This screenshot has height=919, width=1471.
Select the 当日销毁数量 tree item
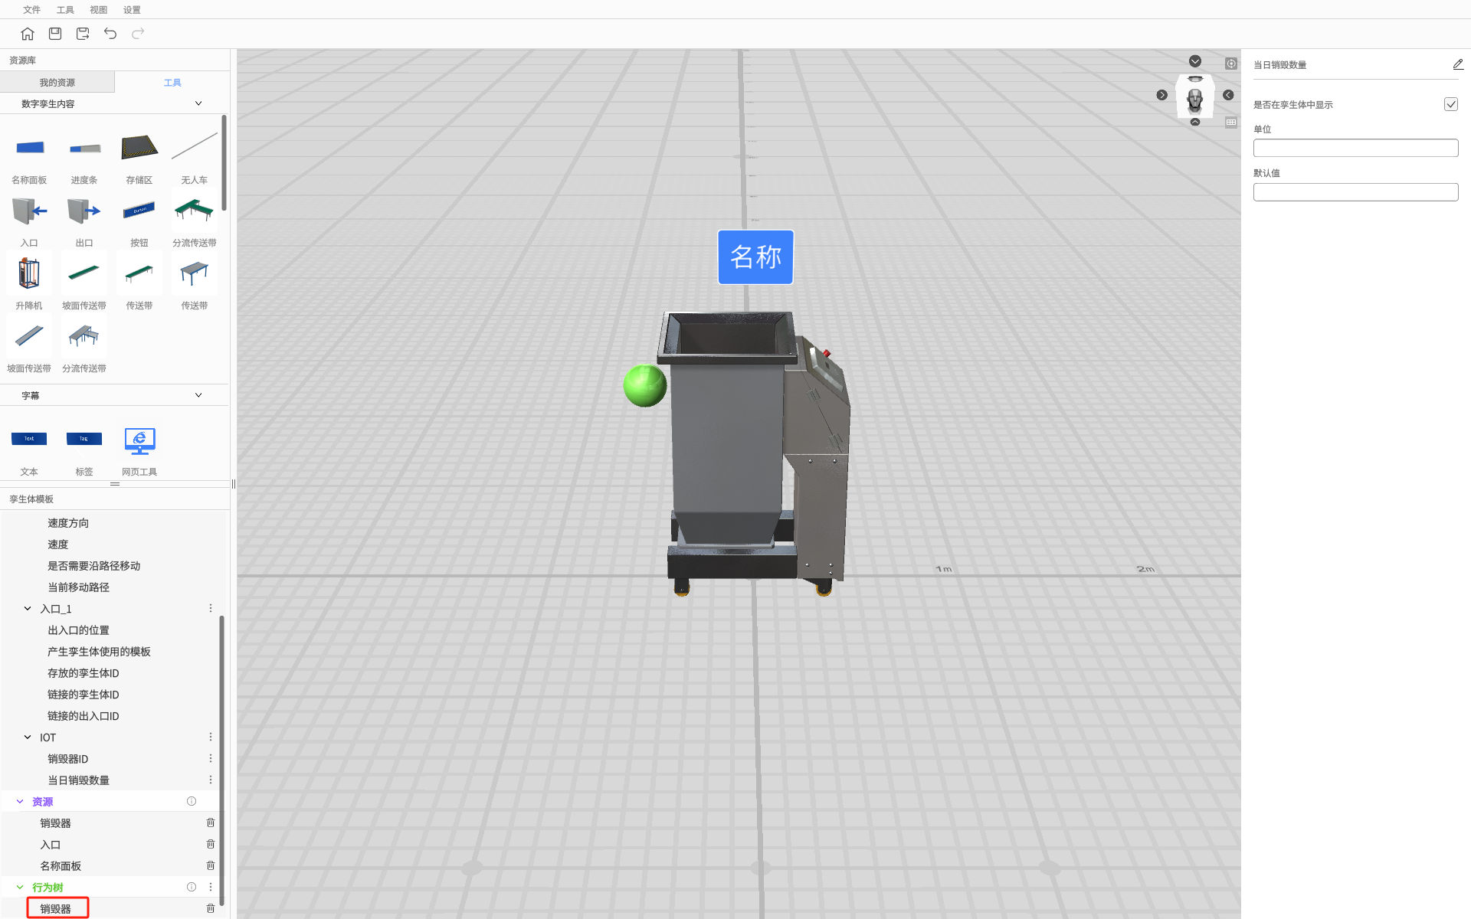[78, 780]
